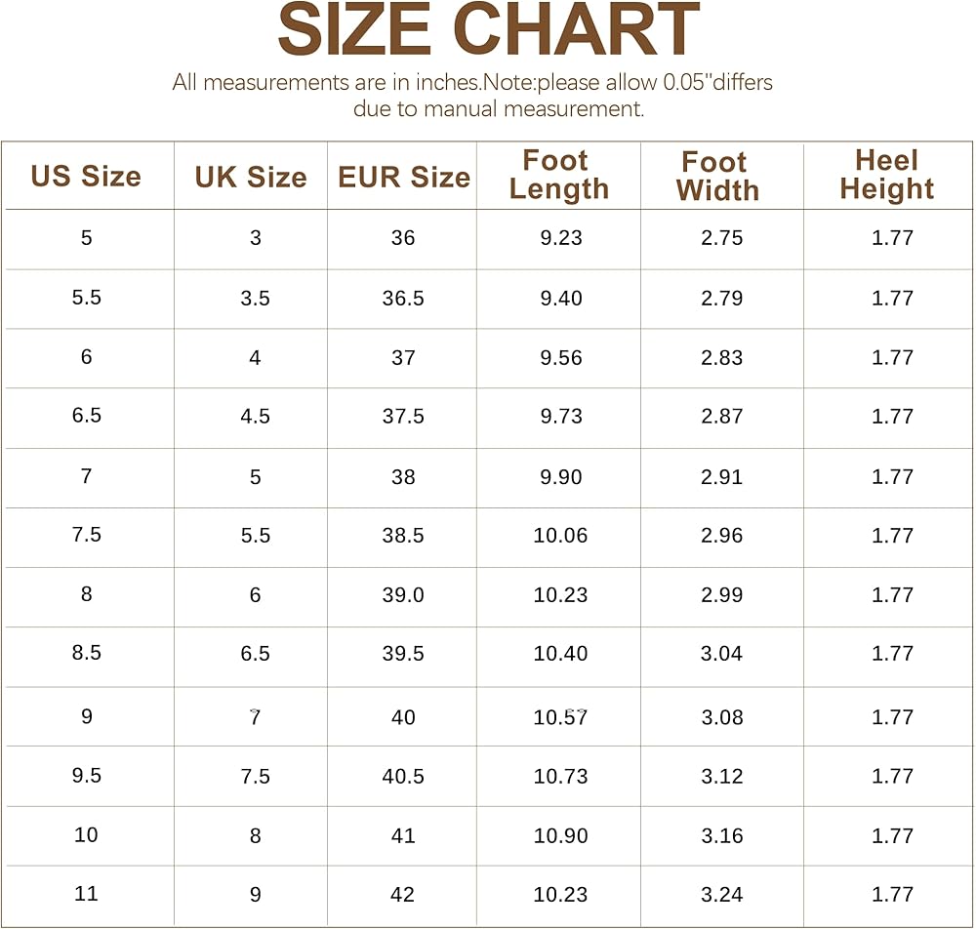Click foot width 3.24 cell
The width and height of the screenshot is (976, 929).
pyautogui.click(x=722, y=895)
